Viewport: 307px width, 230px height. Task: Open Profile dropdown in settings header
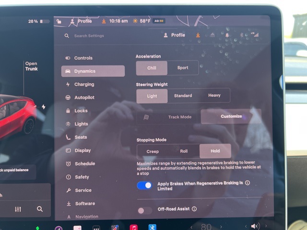click(x=174, y=35)
